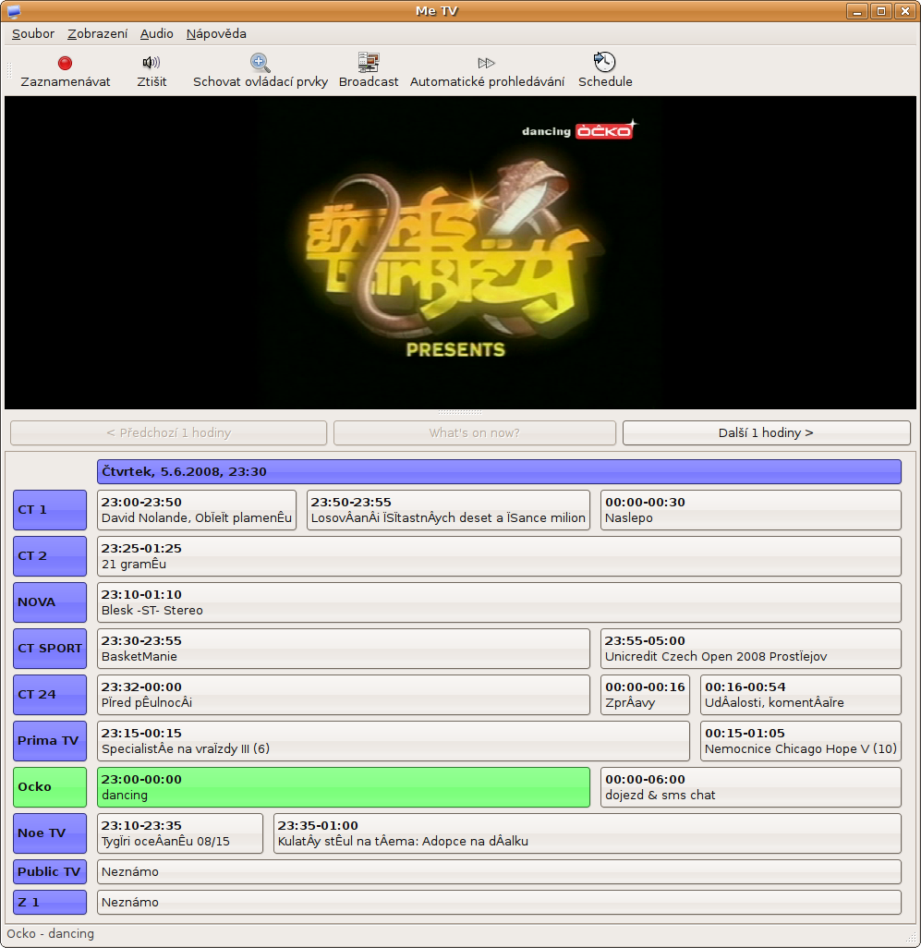Screen dimensions: 921x948
Task: Open the Nápověda menu
Action: [x=216, y=34]
